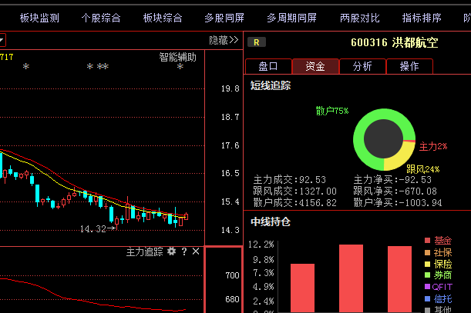Image resolution: width=471 pixels, height=313 pixels.
Task: Click the 700 indicator axis label
Action: click(x=232, y=275)
